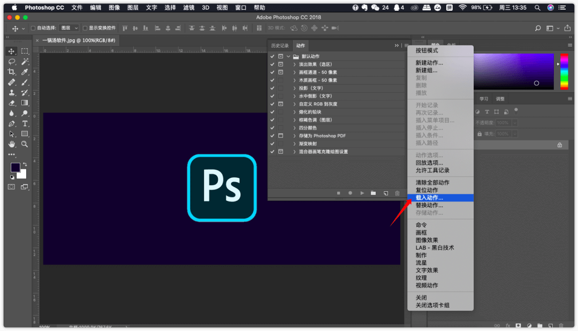Select the Pen tool
This screenshot has width=578, height=331.
[x=11, y=124]
